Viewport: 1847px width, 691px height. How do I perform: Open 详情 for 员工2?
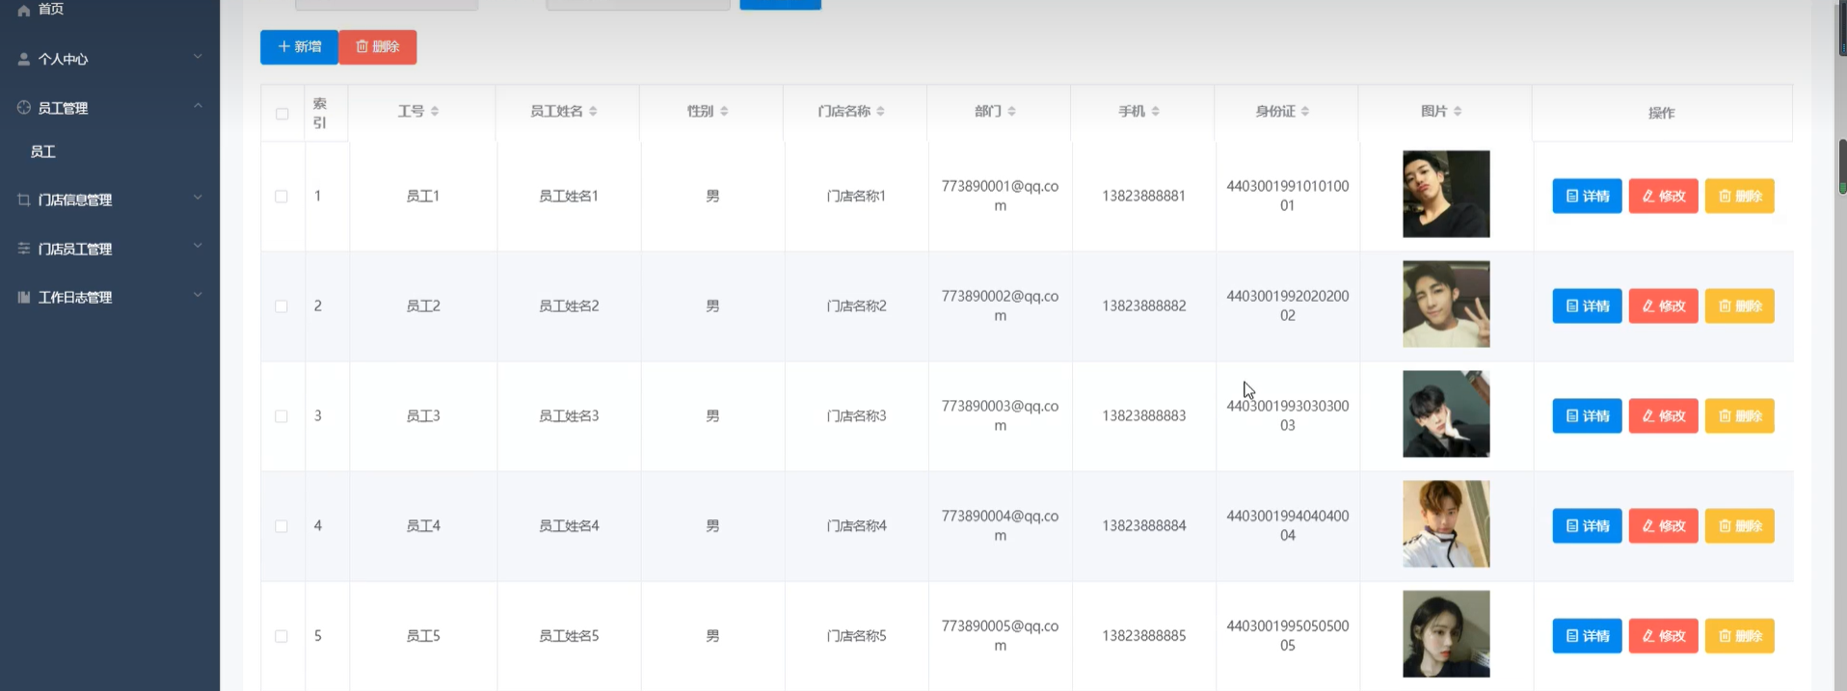(x=1587, y=306)
